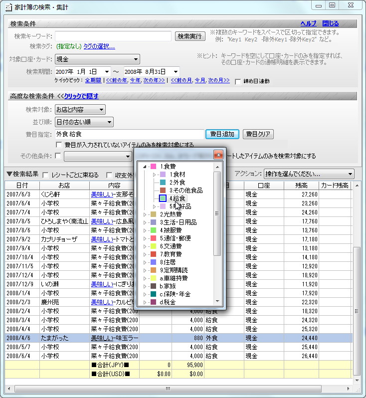The width and height of the screenshot is (366, 398).
Task: Open 美味しい link in カプリチョーザ row
Action: [102, 239]
